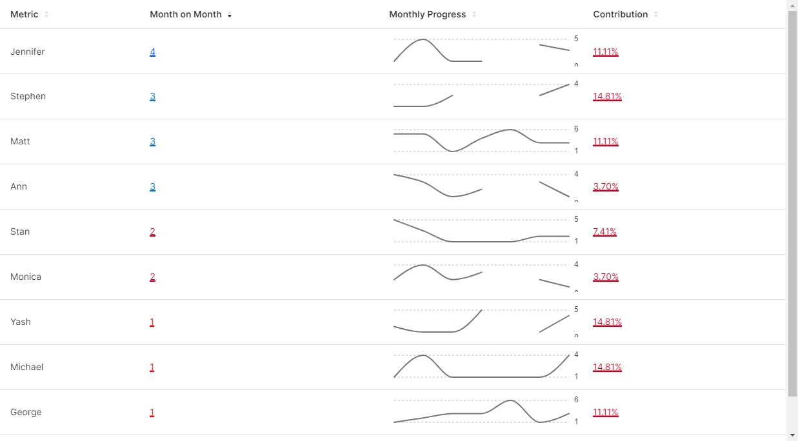Click Matt's monthly progress sparkline

tap(481, 141)
